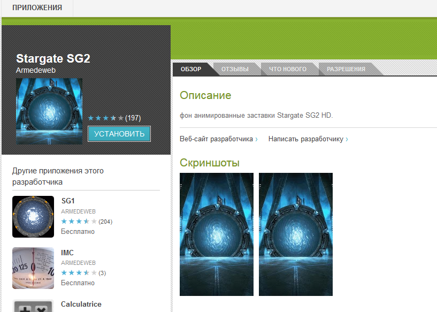
Task: Open the Отзывы reviews tab
Action: (x=235, y=69)
